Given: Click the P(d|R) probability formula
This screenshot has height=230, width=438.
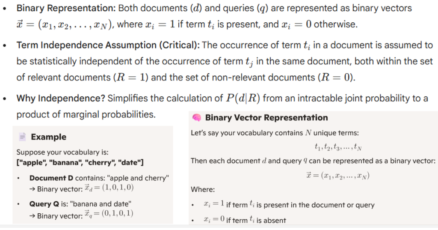Looking at the screenshot, I should (x=243, y=99).
